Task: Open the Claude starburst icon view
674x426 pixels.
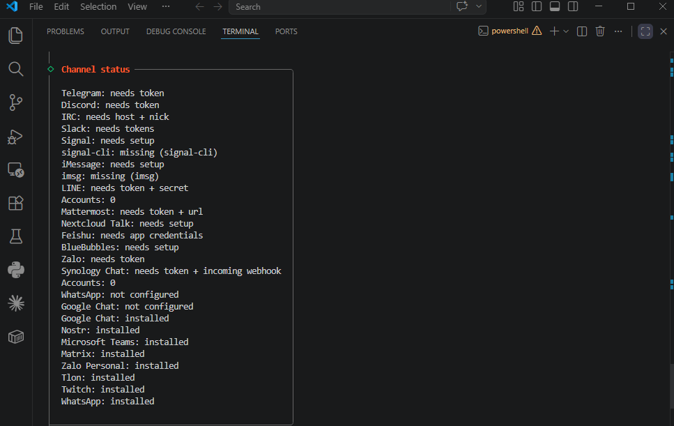Action: 16,303
